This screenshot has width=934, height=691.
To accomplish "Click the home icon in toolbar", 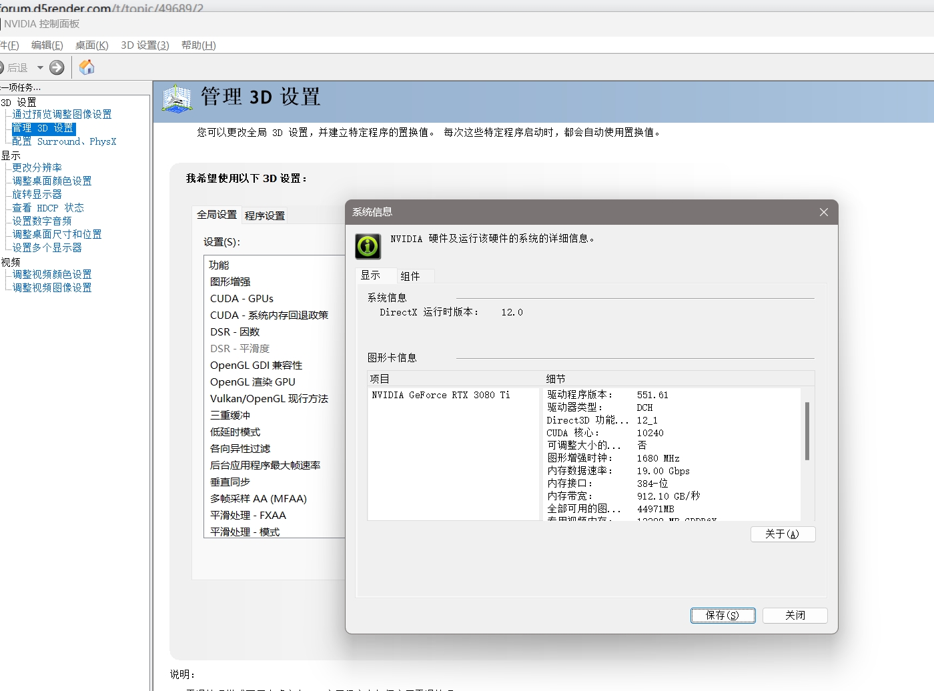I will tap(87, 67).
